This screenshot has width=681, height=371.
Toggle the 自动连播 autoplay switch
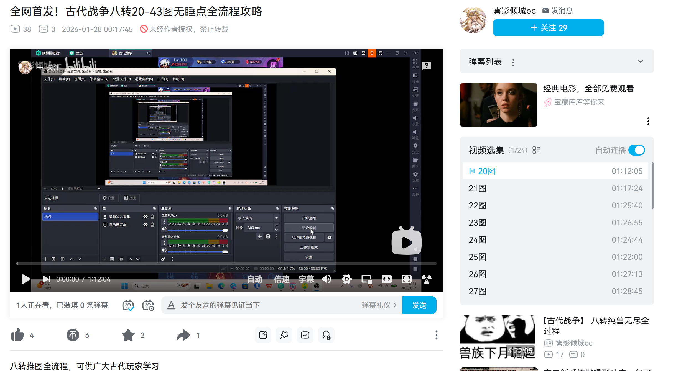636,150
